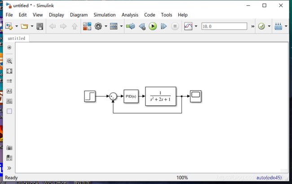Screen dimensions: 292x184
Task: Open the Simulation Data Inspector icon
Action: [x=188, y=26]
